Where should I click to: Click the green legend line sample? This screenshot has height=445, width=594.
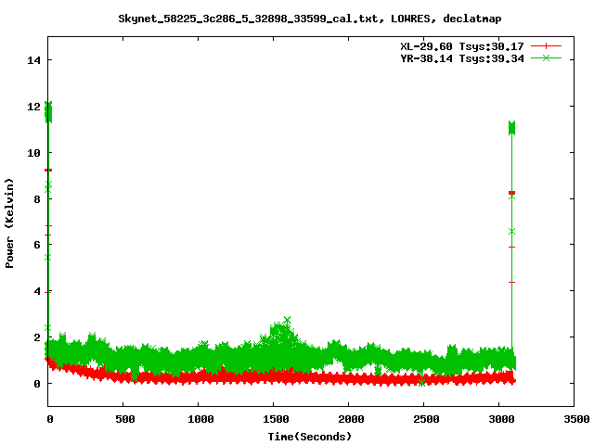(546, 57)
